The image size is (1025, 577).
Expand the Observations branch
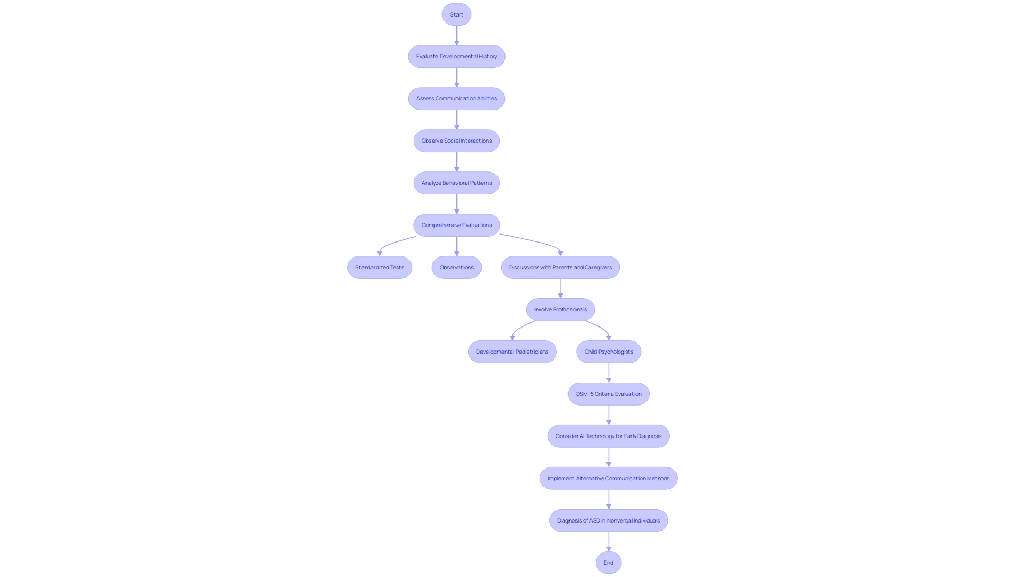click(x=456, y=267)
